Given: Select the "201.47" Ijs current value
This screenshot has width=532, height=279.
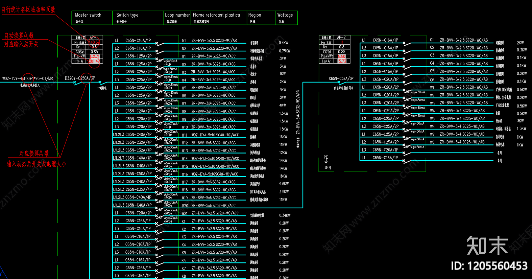Looking at the screenshot, I should (94, 61).
